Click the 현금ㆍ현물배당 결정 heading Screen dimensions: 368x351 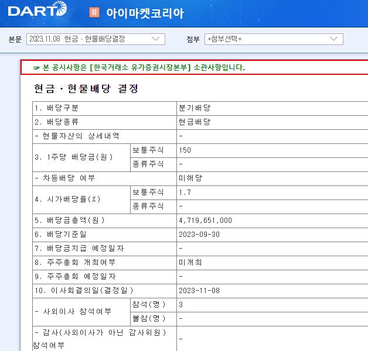click(86, 88)
